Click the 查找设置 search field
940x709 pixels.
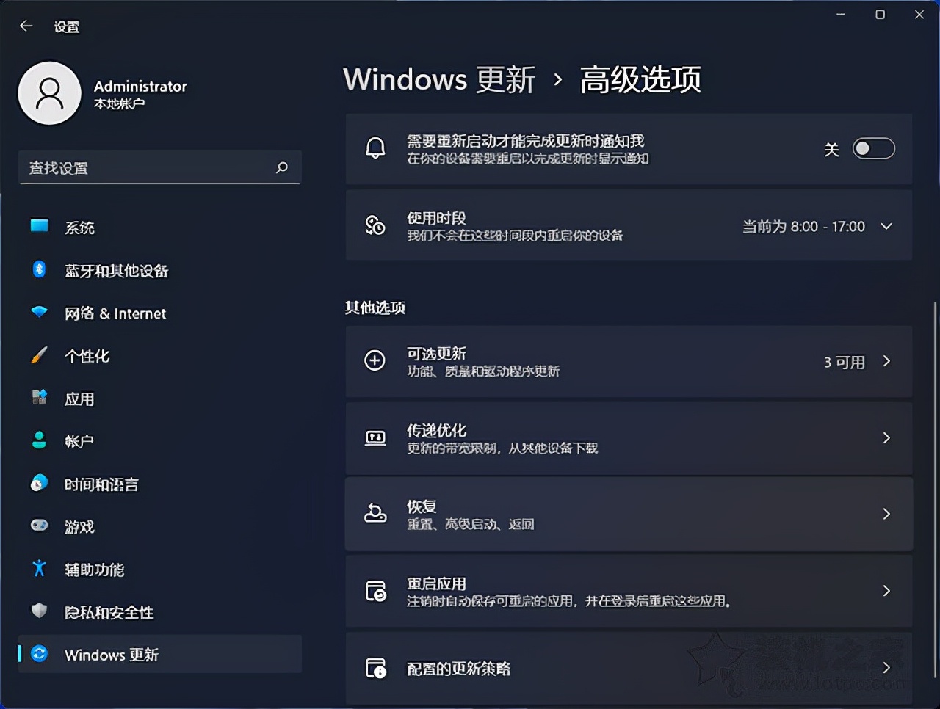[x=160, y=168]
